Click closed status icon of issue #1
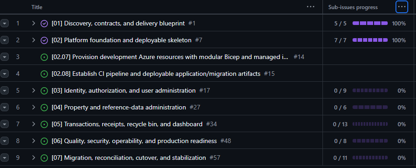 (44, 24)
